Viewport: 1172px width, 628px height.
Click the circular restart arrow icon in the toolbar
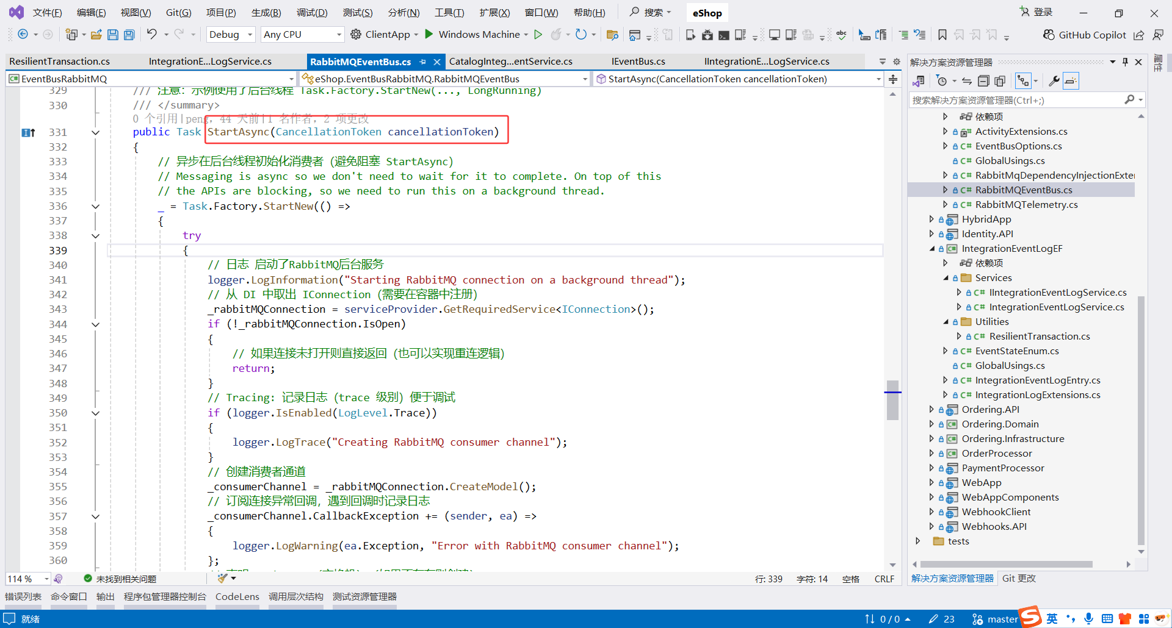point(581,34)
